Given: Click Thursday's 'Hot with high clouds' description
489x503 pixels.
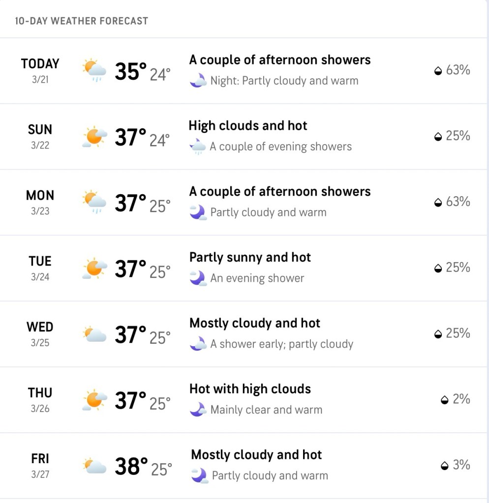Looking at the screenshot, I should coord(250,389).
